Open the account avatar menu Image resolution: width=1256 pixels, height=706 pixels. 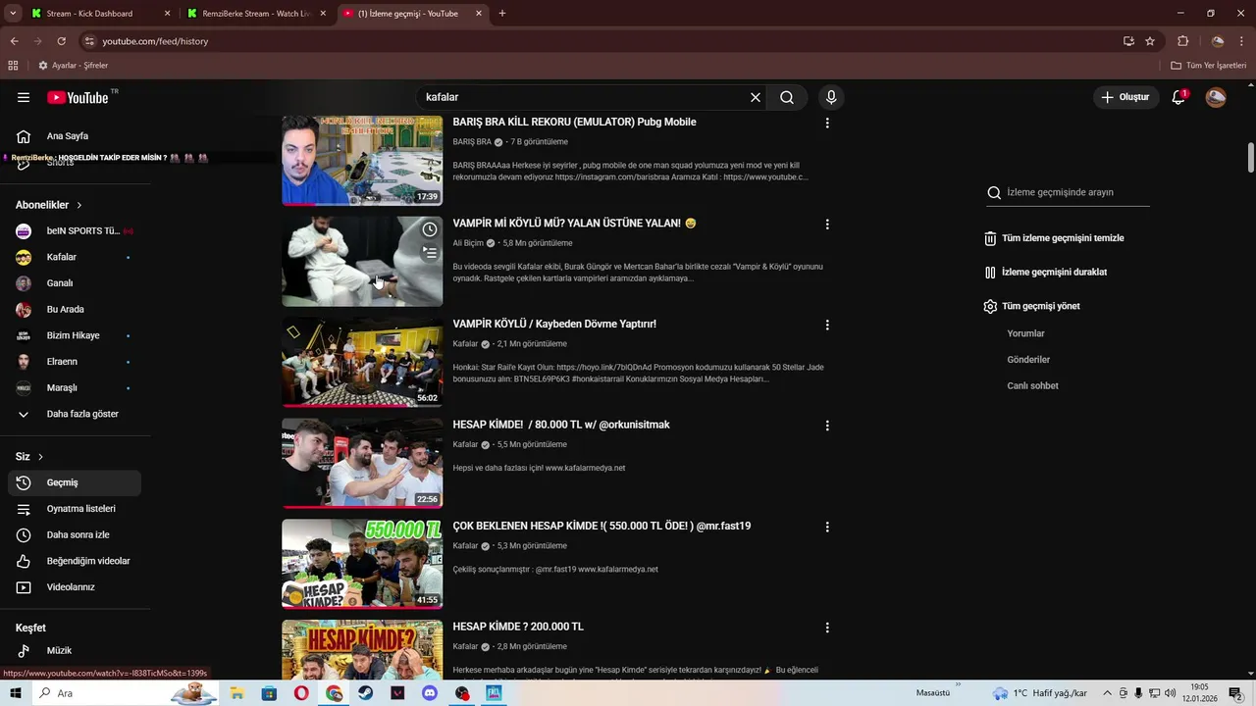pos(1216,97)
